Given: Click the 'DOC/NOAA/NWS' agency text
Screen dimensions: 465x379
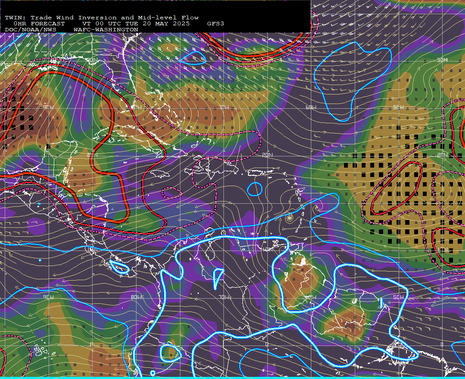Looking at the screenshot, I should coord(31,30).
